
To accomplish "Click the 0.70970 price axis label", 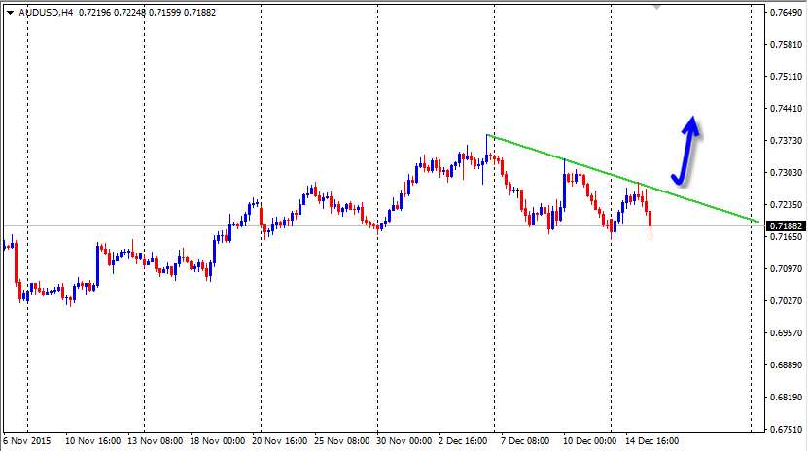I will click(x=786, y=268).
